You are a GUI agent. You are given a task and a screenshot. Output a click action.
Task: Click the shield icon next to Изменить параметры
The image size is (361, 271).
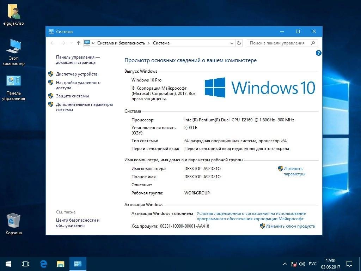(280, 169)
